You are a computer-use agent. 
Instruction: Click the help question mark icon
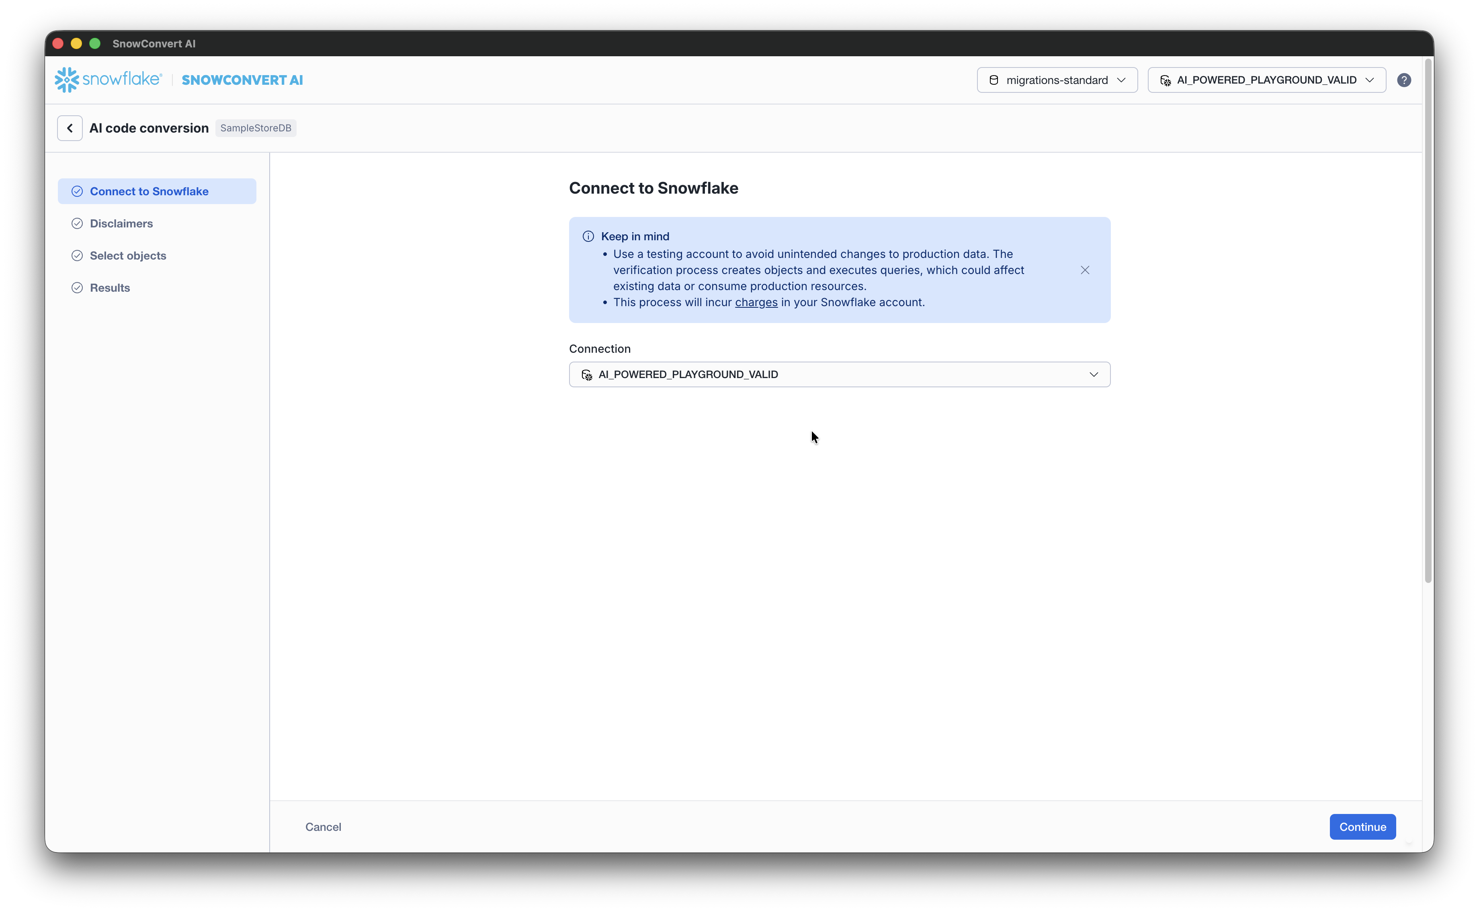click(x=1403, y=80)
